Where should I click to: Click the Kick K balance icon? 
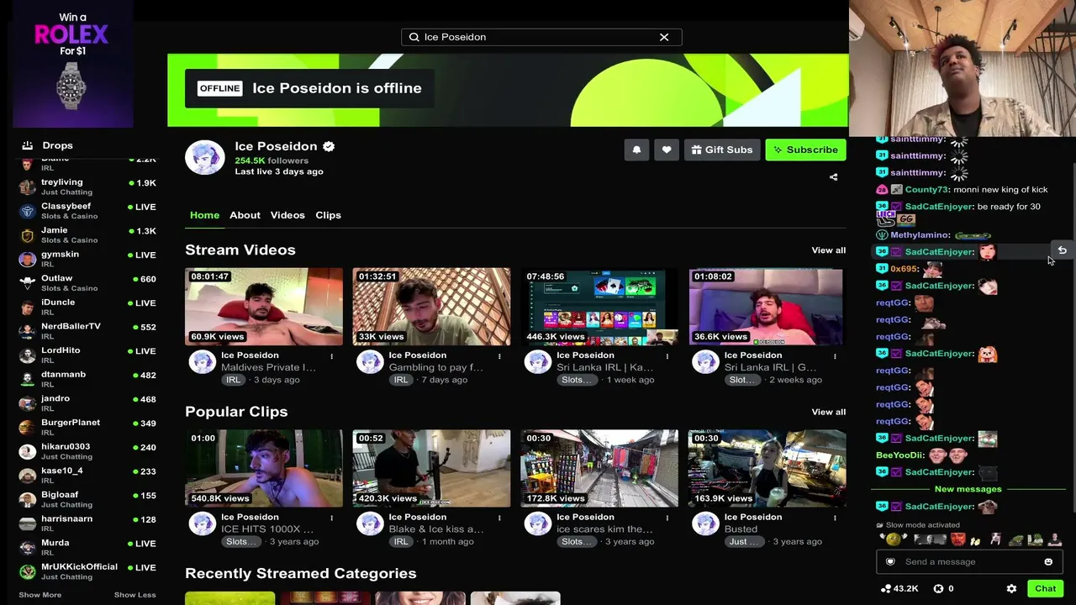[938, 589]
